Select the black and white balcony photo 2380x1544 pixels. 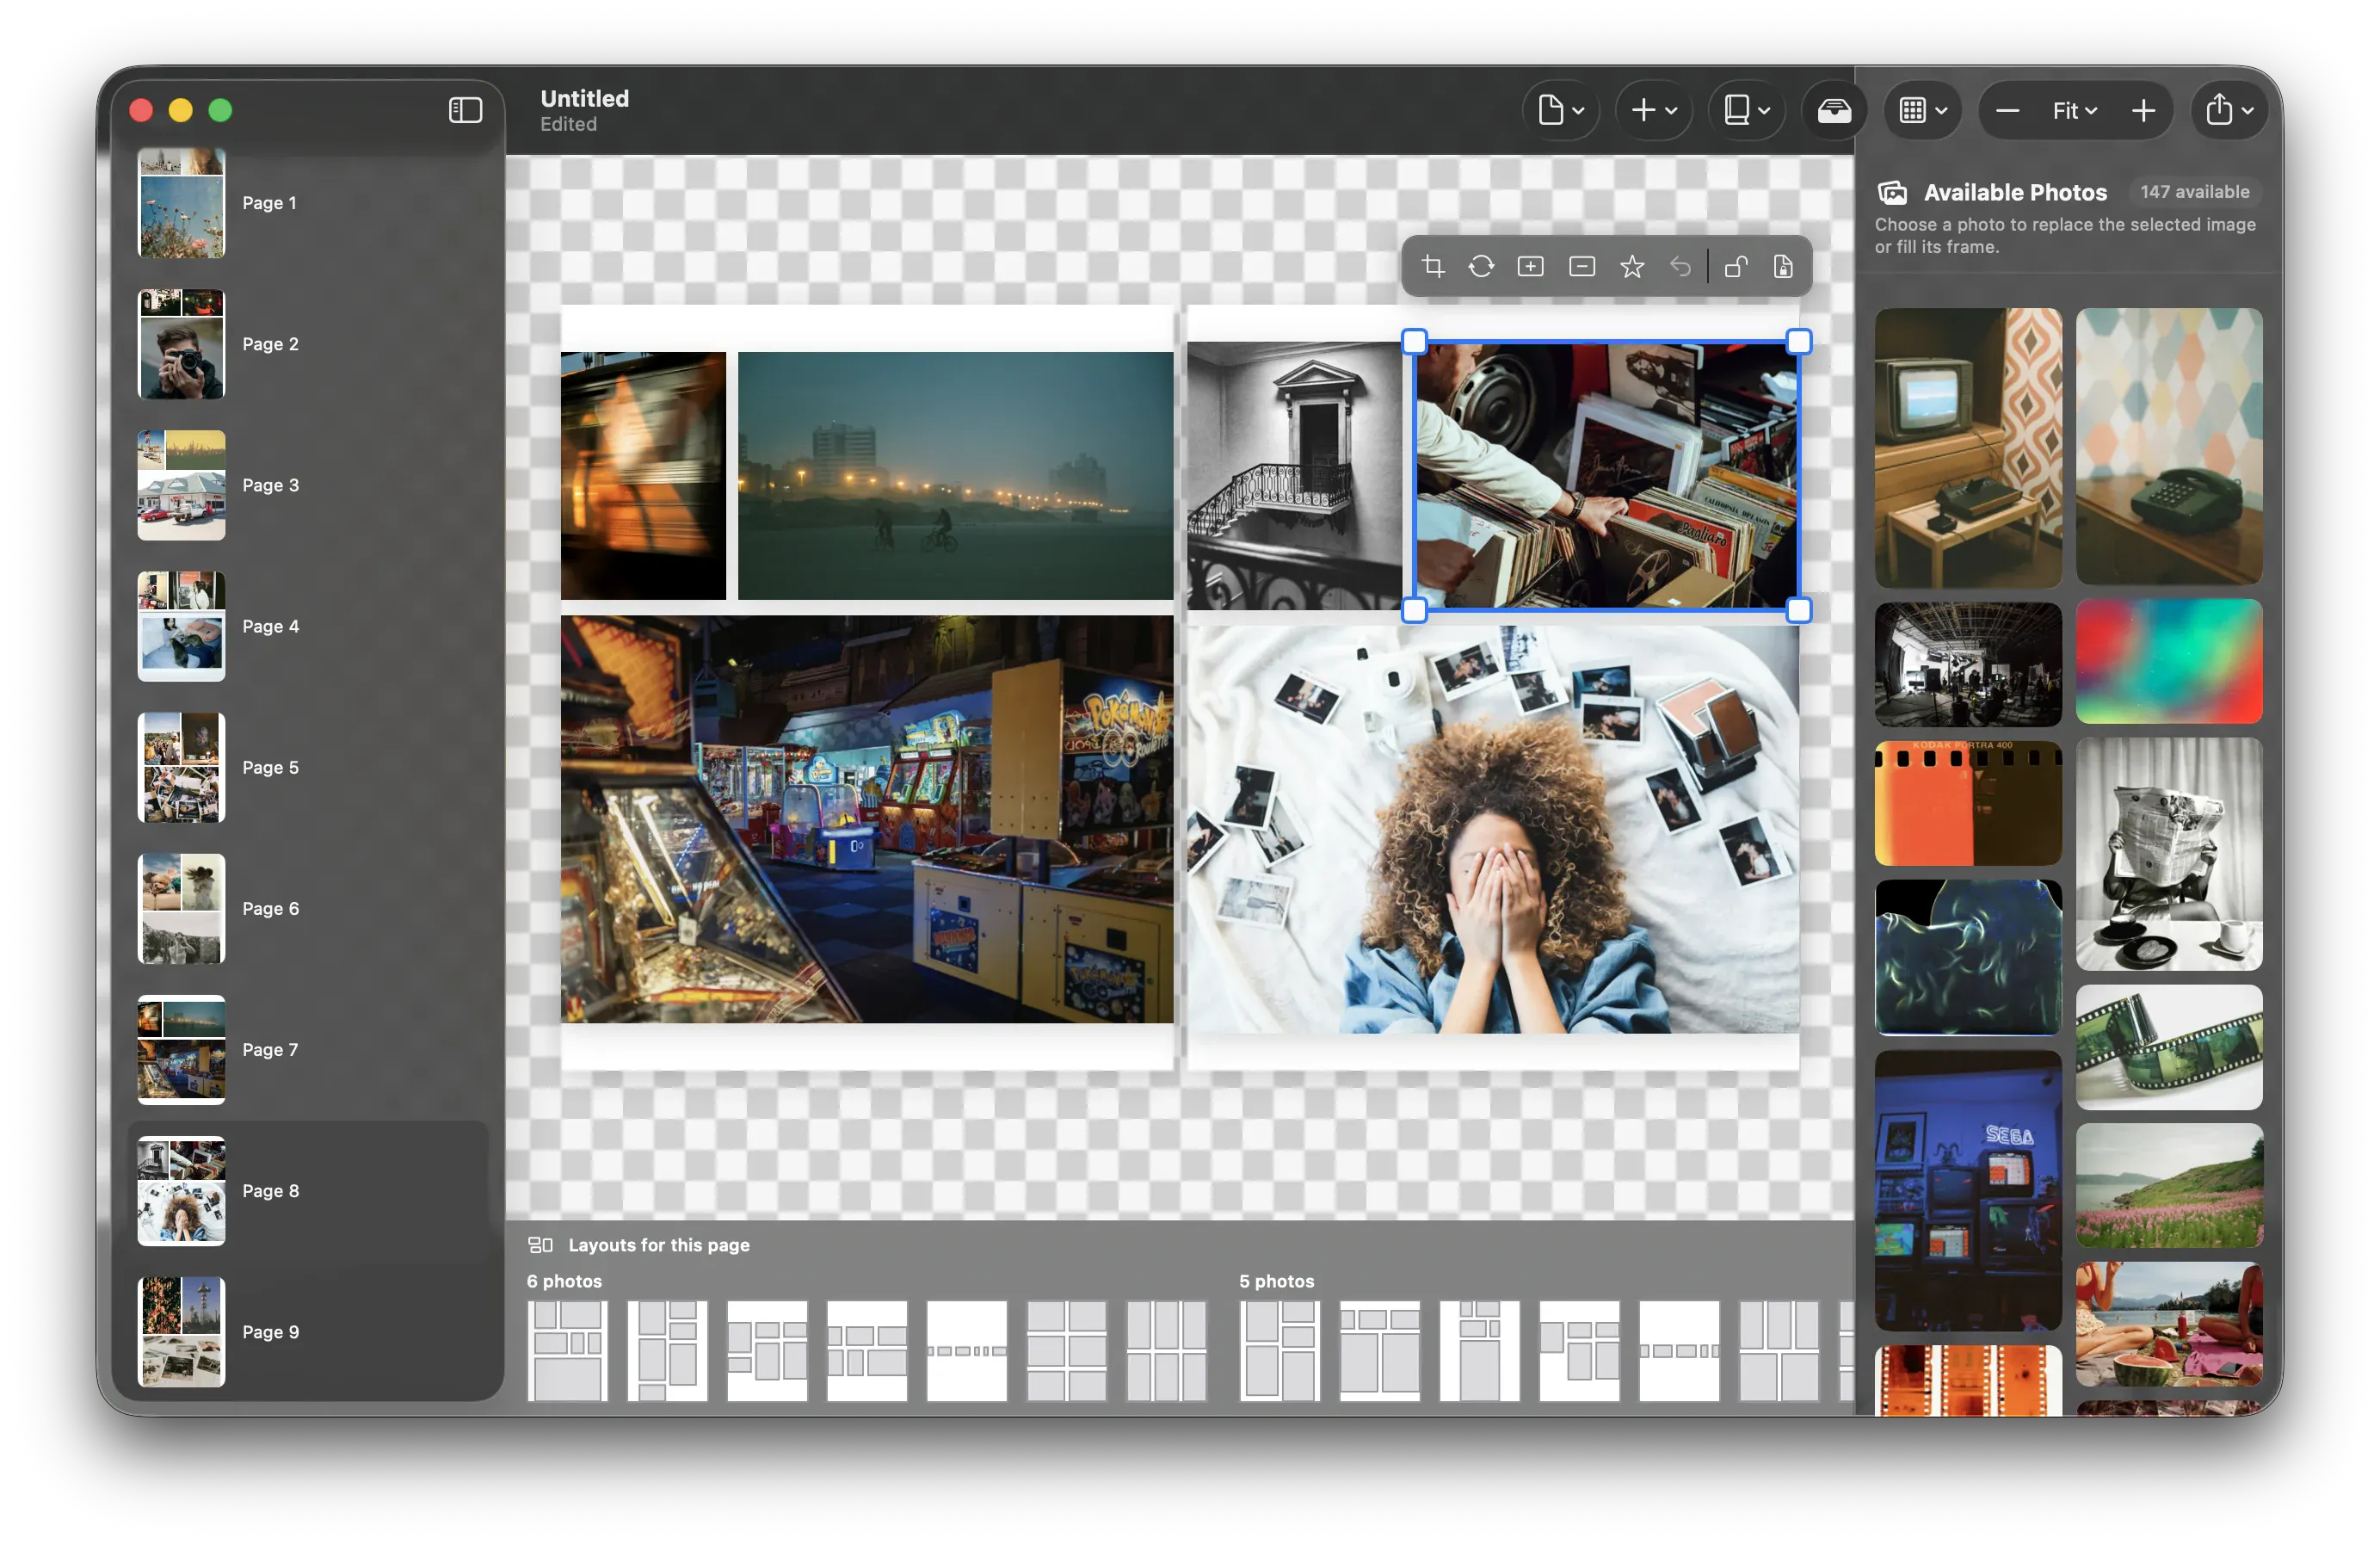coord(1295,475)
